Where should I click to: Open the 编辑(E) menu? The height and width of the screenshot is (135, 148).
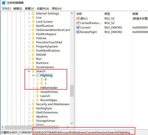18,9
